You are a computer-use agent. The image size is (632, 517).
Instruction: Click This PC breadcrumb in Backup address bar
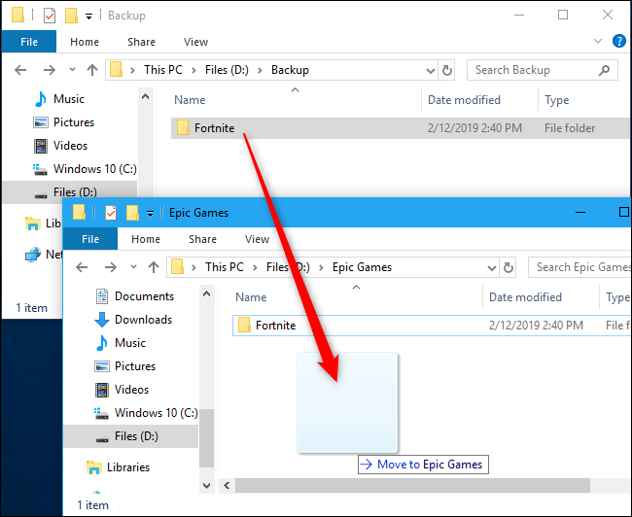[x=163, y=70]
